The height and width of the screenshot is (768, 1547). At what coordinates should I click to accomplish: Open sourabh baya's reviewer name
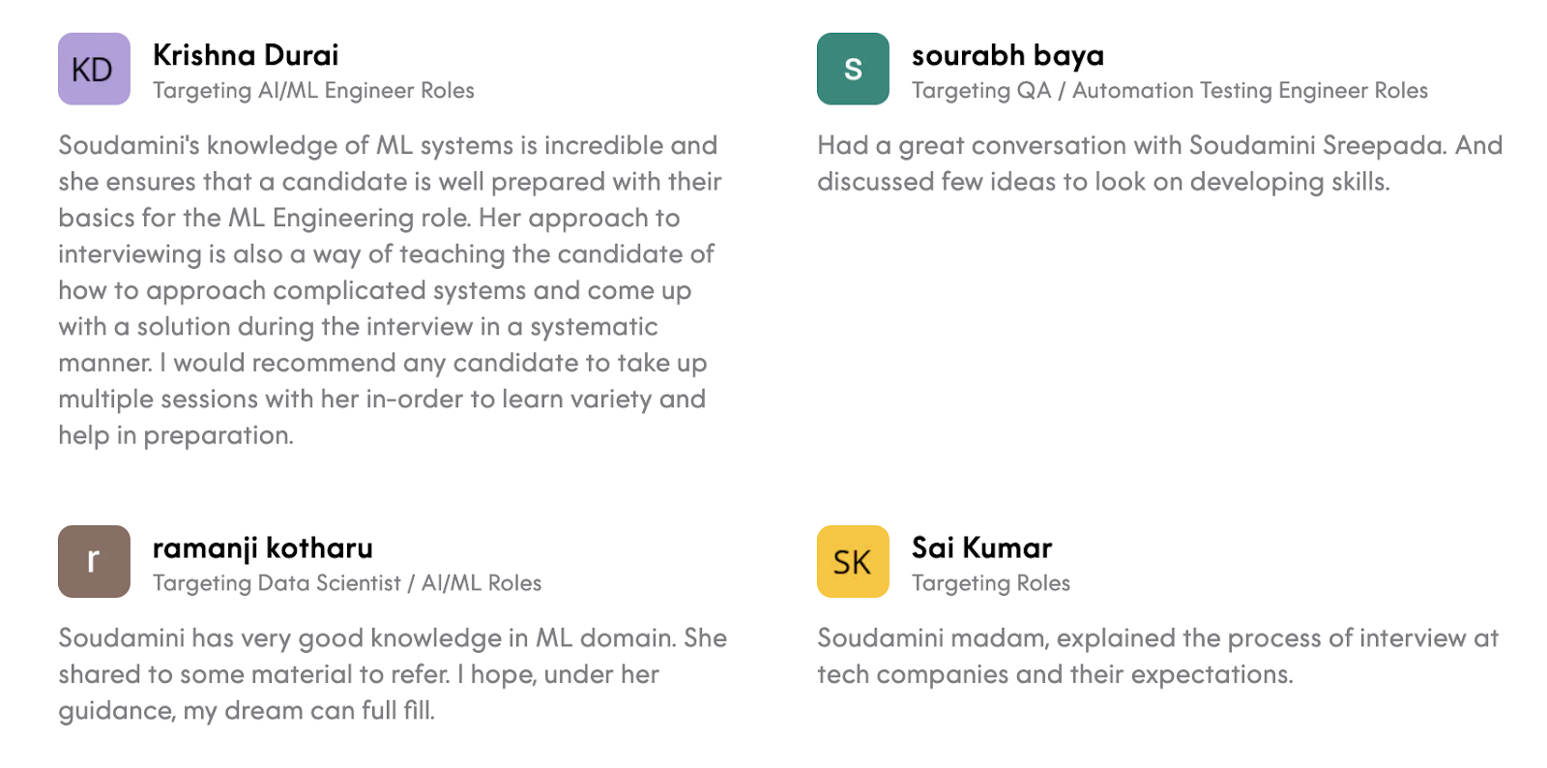tap(1007, 55)
